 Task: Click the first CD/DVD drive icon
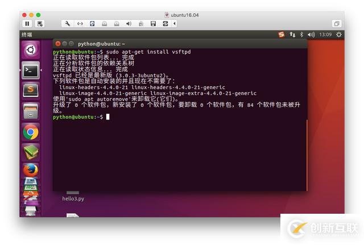pos(105,24)
